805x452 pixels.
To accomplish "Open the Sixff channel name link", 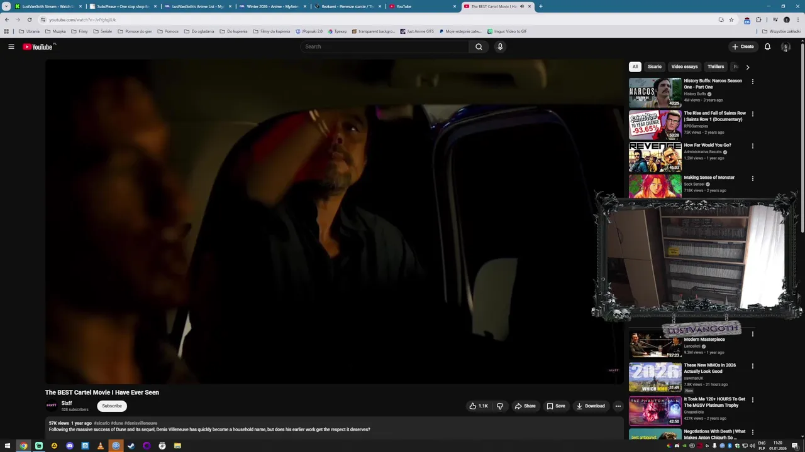I will tap(67, 403).
